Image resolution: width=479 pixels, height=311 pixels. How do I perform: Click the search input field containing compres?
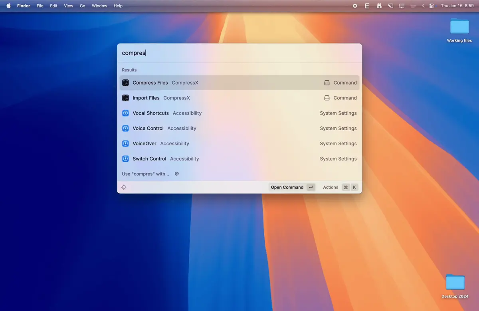239,53
